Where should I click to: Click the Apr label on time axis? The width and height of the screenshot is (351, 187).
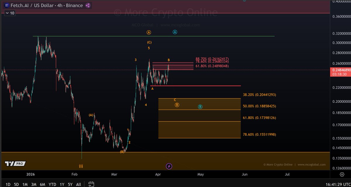tap(158, 174)
